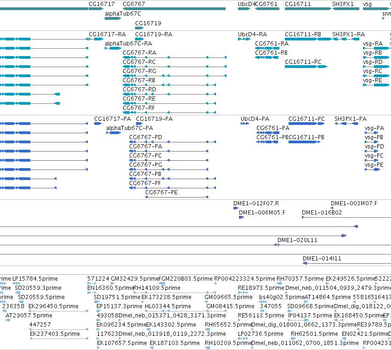Viewport: 391px width, 350px height.
Task: Select the SH3PX1-PA protein label
Action: coord(351,119)
